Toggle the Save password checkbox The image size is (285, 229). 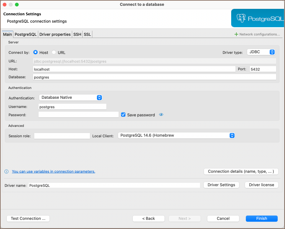pyautogui.click(x=123, y=115)
